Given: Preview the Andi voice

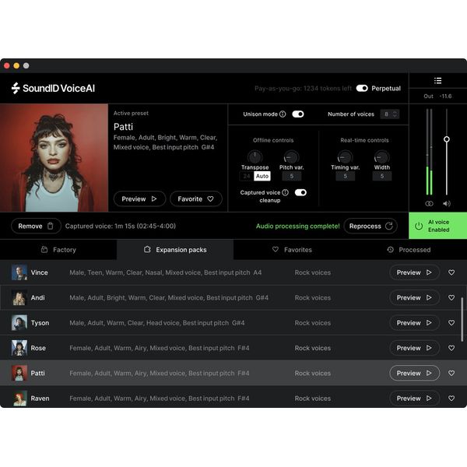Looking at the screenshot, I should [x=414, y=297].
